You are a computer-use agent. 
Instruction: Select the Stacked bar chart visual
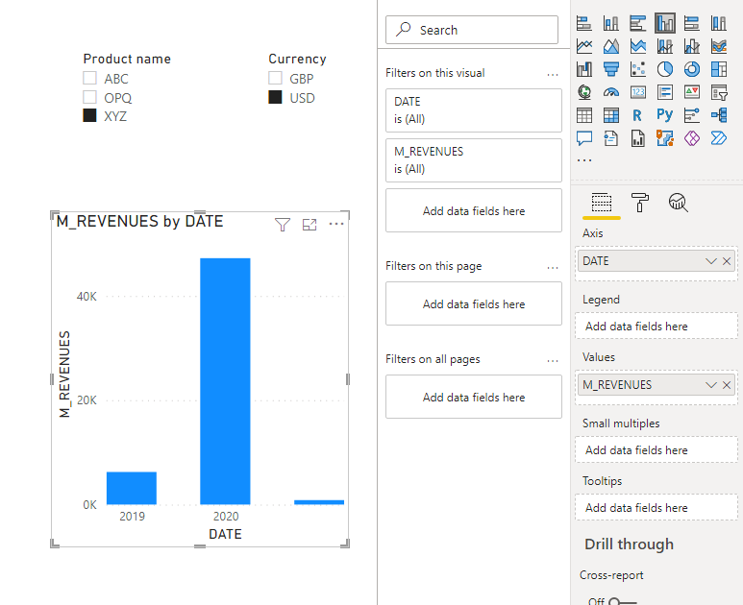coord(584,23)
